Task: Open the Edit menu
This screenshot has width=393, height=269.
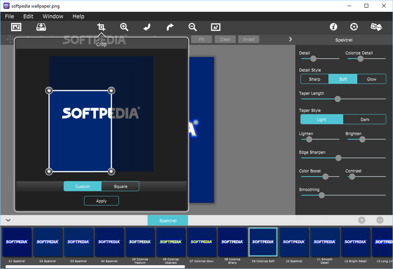Action: pos(29,16)
